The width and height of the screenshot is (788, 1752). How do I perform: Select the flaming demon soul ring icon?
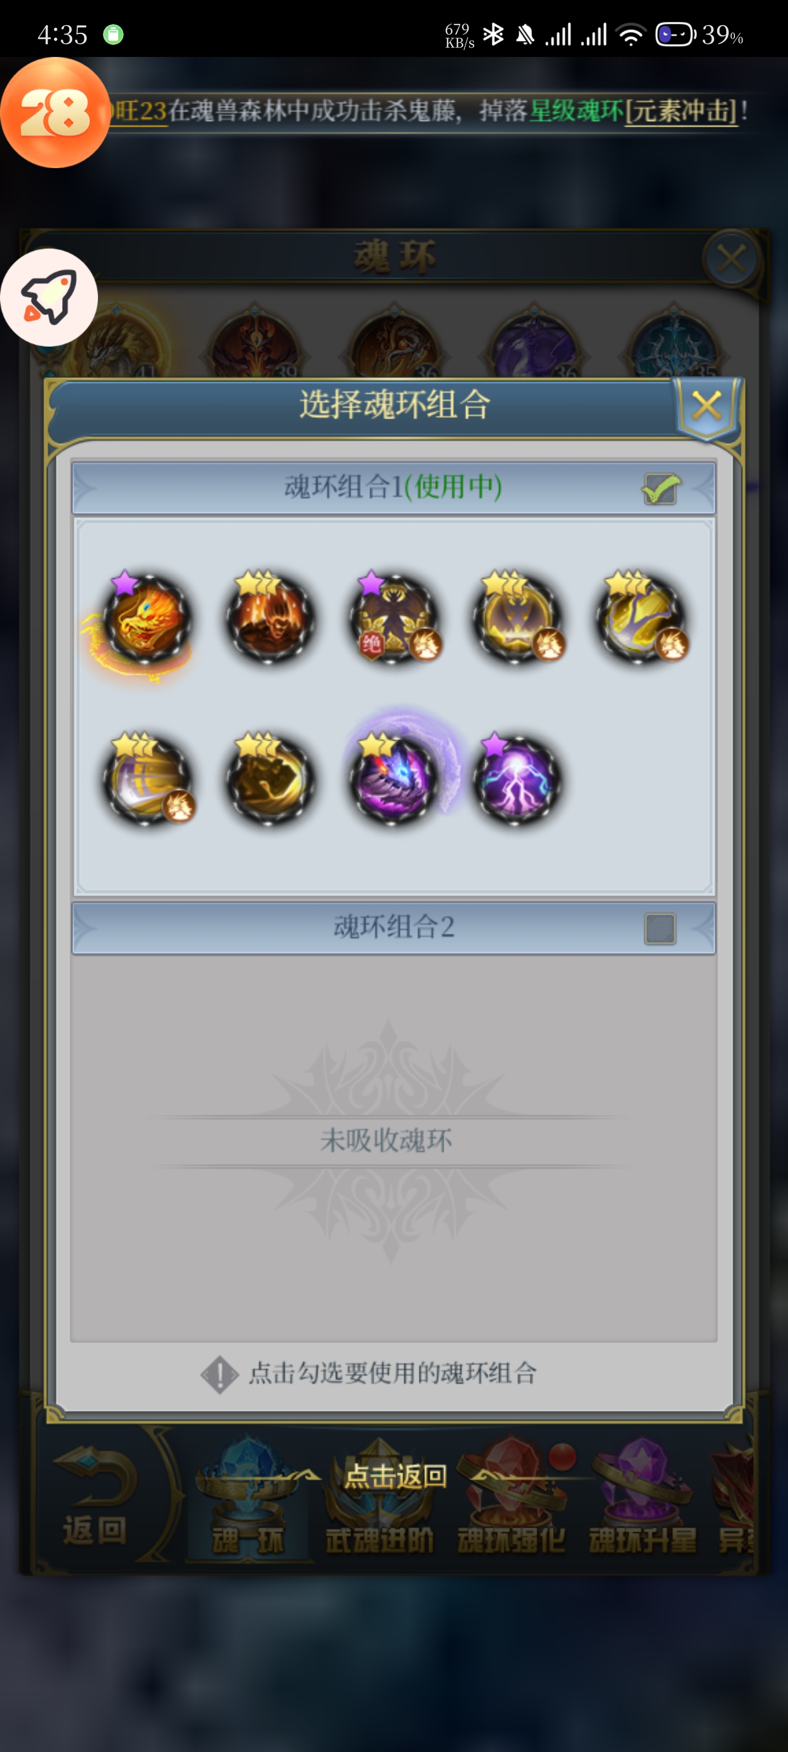pos(270,619)
